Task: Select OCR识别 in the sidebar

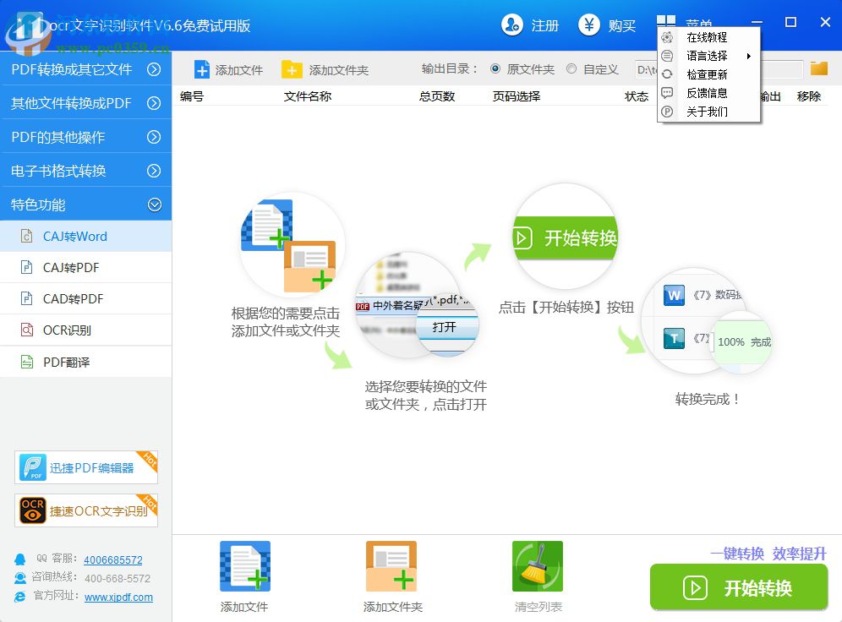Action: point(86,330)
